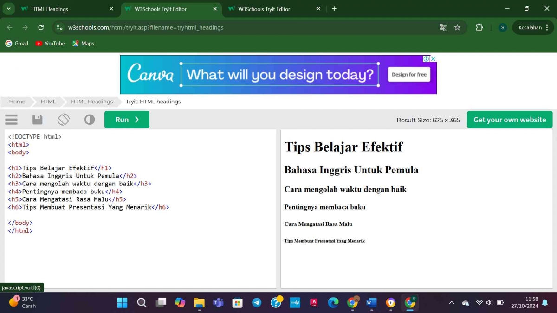Click the Bahasa Inggris Untuk Pemula result heading
This screenshot has height=313, width=557.
click(351, 170)
